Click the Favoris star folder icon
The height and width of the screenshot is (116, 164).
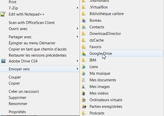(84, 47)
